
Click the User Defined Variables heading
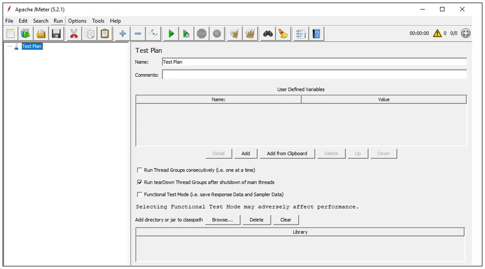(x=301, y=90)
